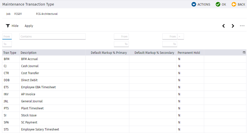Image resolution: width=247 pixels, height=133 pixels.
Task: Click the Tran Type To filter field
Action: pos(7,44)
